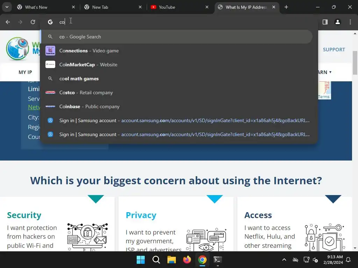Open the network display tray icon
This screenshot has width=358, height=268.
[306, 260]
